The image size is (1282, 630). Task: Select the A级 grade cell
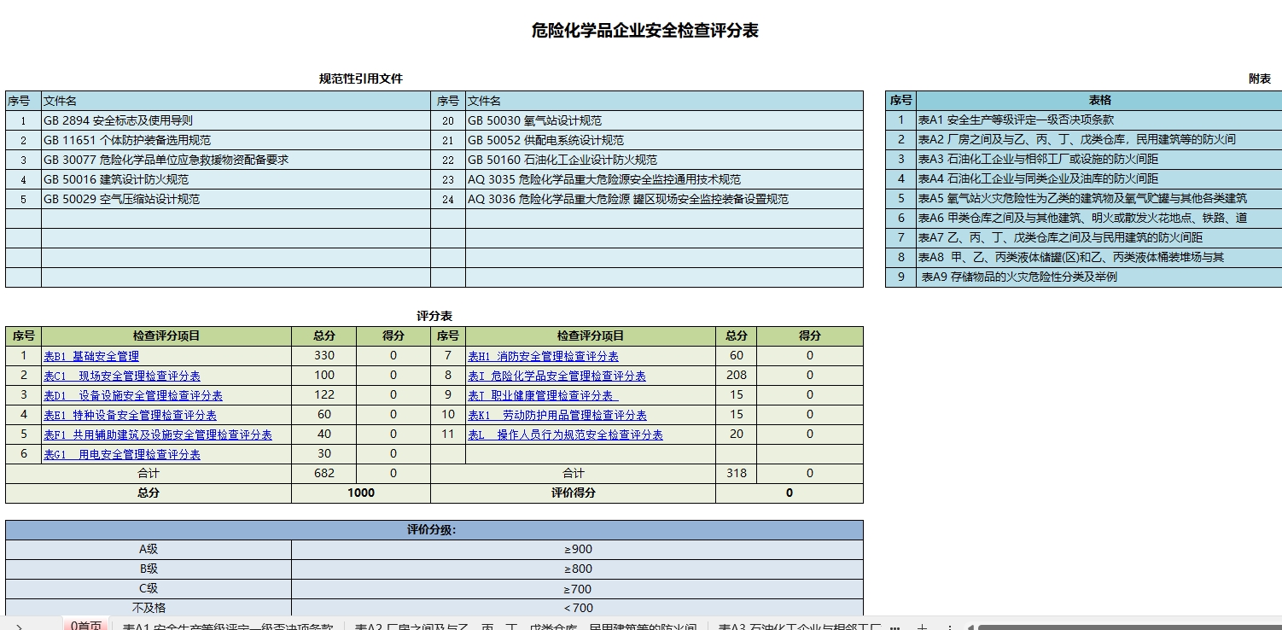tap(149, 549)
